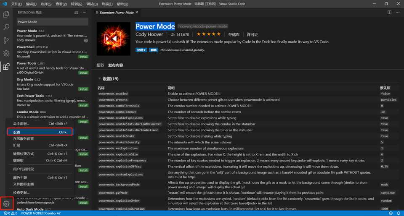Open the Explorer view in activity bar
Screen dimensions: 404x216
(x=6, y=14)
